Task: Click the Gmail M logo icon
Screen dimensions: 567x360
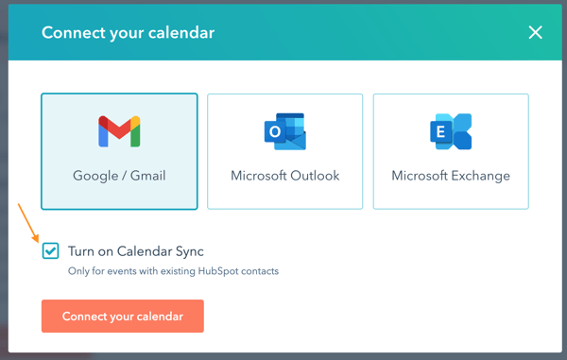Action: coord(119,131)
